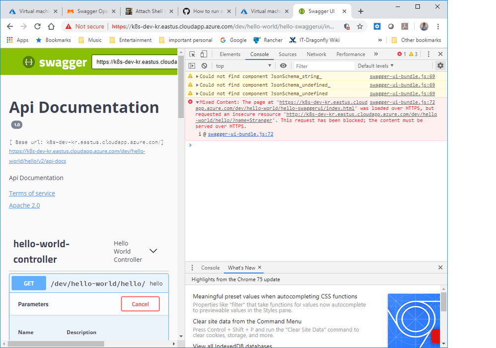Open the Default levels dropdown

(x=375, y=66)
